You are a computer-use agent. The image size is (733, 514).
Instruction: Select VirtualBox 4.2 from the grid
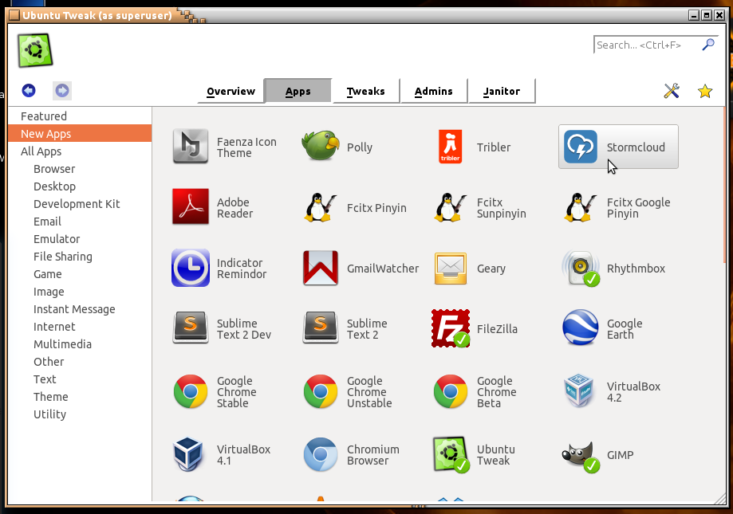(x=581, y=389)
